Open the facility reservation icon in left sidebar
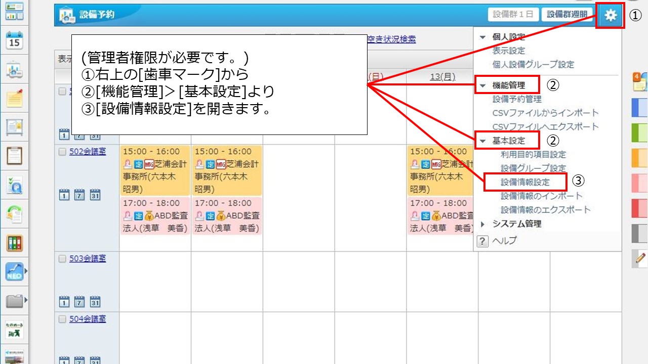The image size is (648, 364). tap(14, 70)
